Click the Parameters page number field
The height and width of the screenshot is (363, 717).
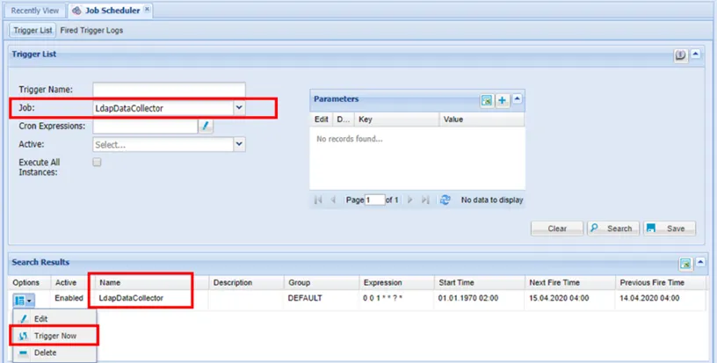pos(374,200)
